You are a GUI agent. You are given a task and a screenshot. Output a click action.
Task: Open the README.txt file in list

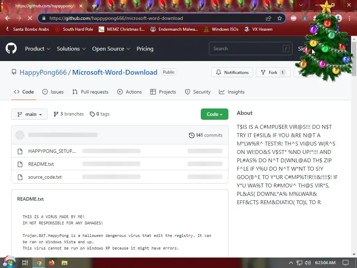(x=41, y=164)
